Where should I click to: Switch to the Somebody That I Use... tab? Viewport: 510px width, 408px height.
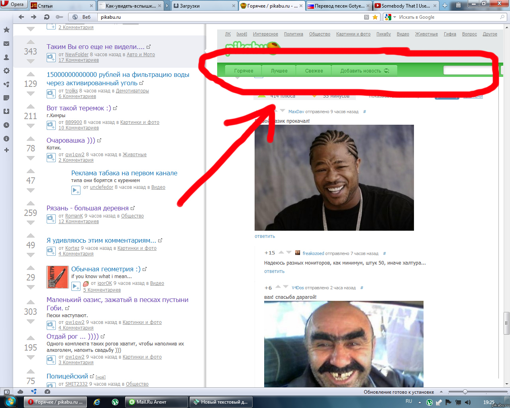[406, 6]
